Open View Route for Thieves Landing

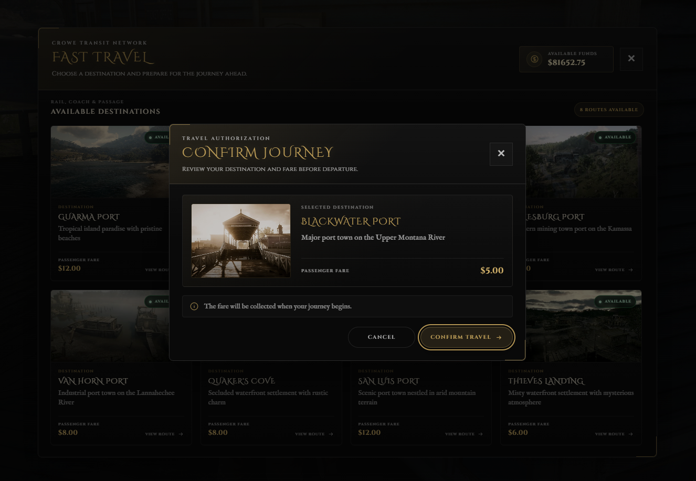(614, 434)
